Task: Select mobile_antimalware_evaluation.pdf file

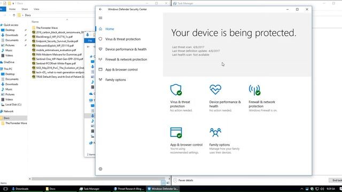Action: tap(56, 50)
